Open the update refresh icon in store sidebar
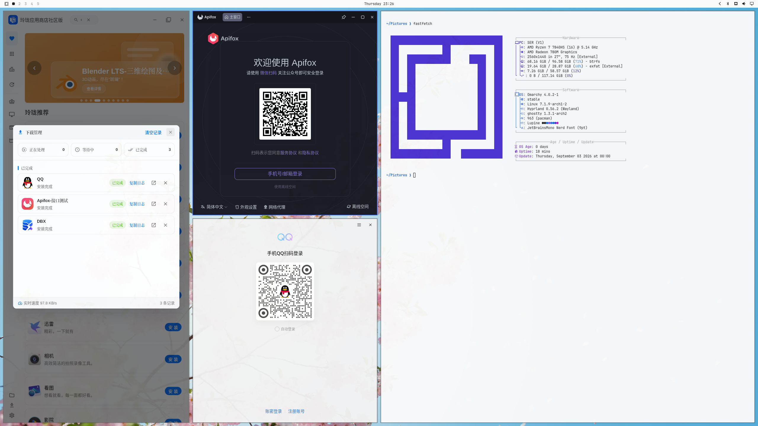Image resolution: width=758 pixels, height=426 pixels. point(12,85)
